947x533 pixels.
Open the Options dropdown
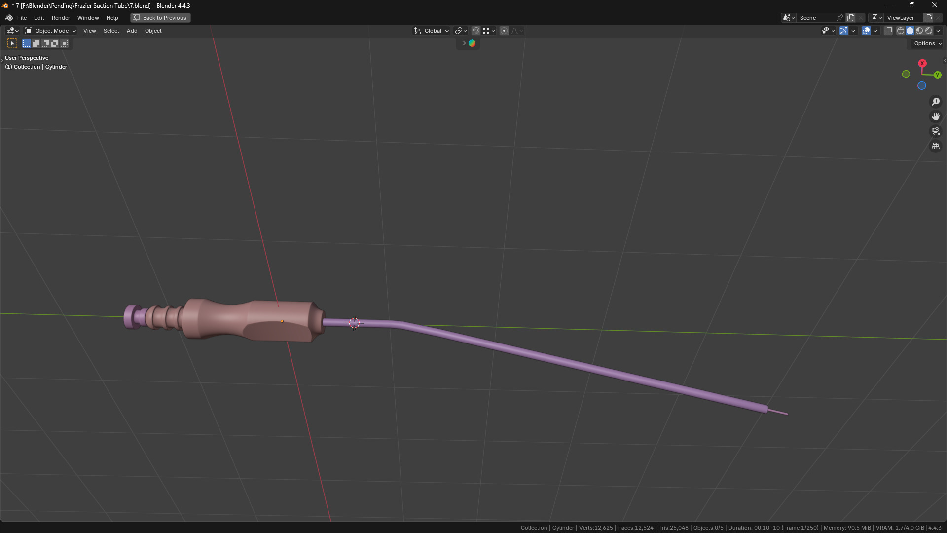(x=927, y=43)
